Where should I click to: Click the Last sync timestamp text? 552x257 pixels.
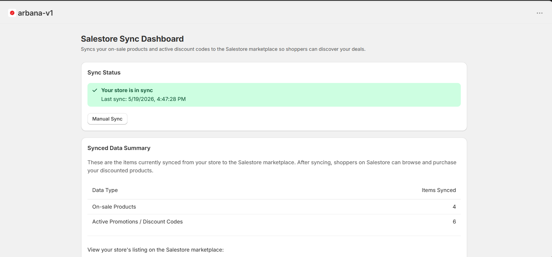pos(143,99)
